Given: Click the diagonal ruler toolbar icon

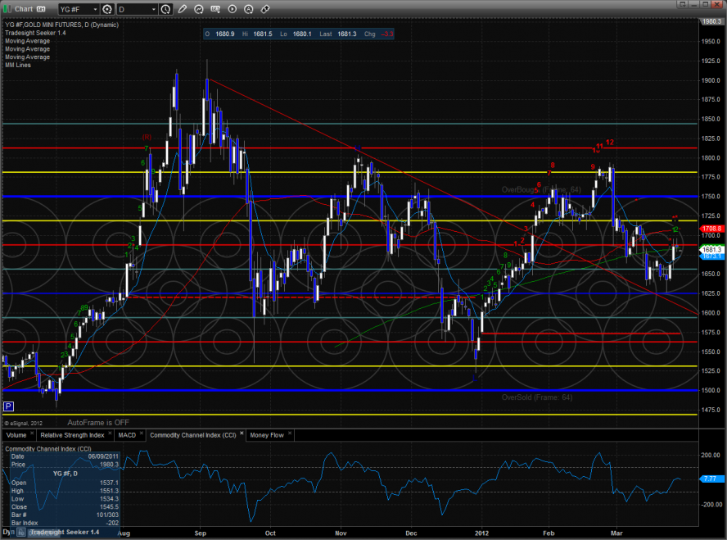Looking at the screenshot, I should 264,9.
